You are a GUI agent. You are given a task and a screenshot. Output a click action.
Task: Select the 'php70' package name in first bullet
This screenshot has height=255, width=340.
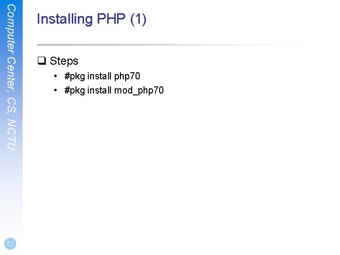(127, 76)
